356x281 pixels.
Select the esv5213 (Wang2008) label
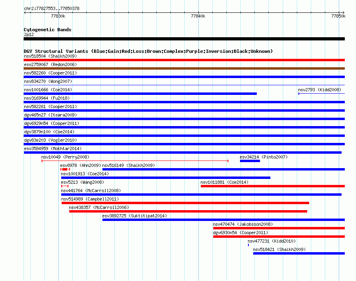82,182
